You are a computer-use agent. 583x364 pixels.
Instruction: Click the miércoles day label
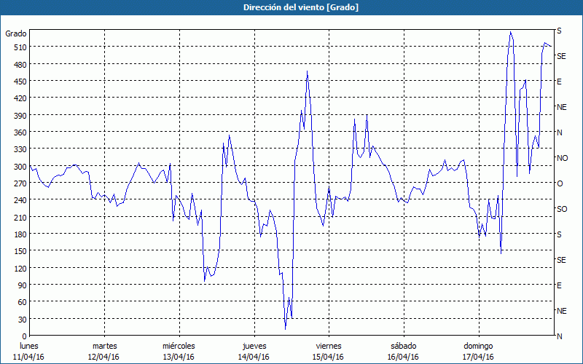pyautogui.click(x=179, y=346)
